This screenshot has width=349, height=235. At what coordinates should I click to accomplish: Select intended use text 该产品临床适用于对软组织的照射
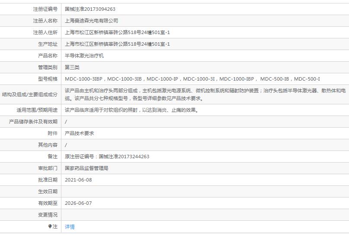(x=131, y=110)
